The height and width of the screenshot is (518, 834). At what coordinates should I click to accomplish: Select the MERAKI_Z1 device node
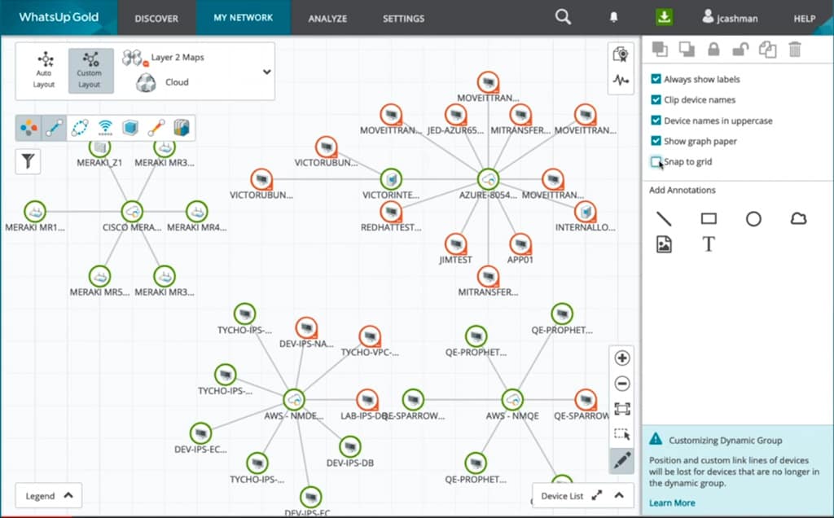point(99,148)
